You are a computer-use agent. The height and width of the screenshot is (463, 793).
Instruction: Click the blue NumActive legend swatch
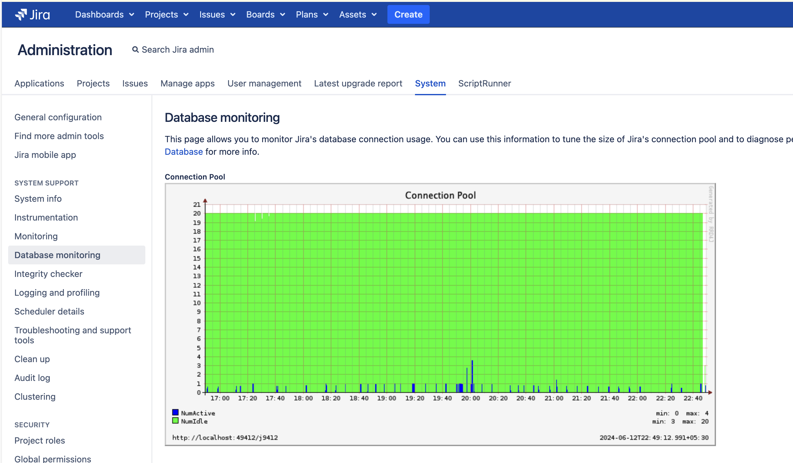[175, 413]
